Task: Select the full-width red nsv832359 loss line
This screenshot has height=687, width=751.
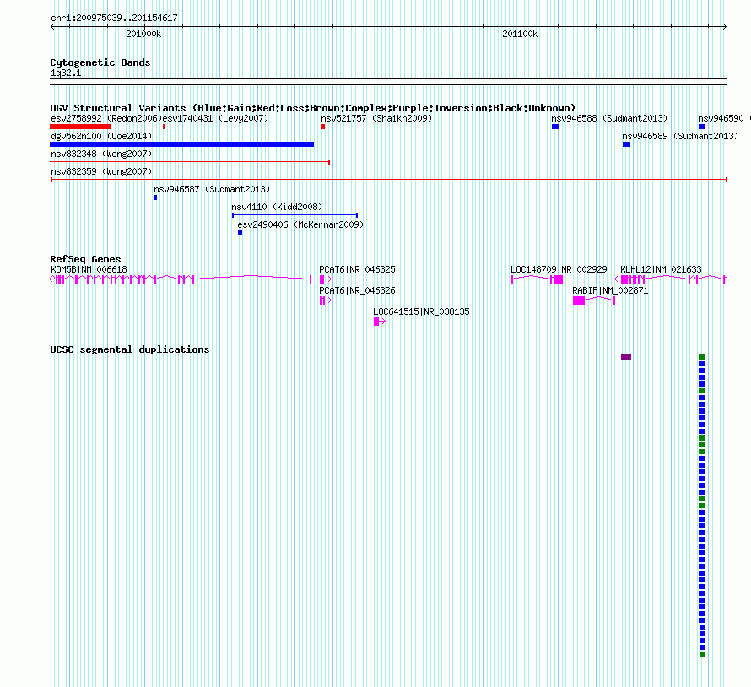Action: point(388,180)
